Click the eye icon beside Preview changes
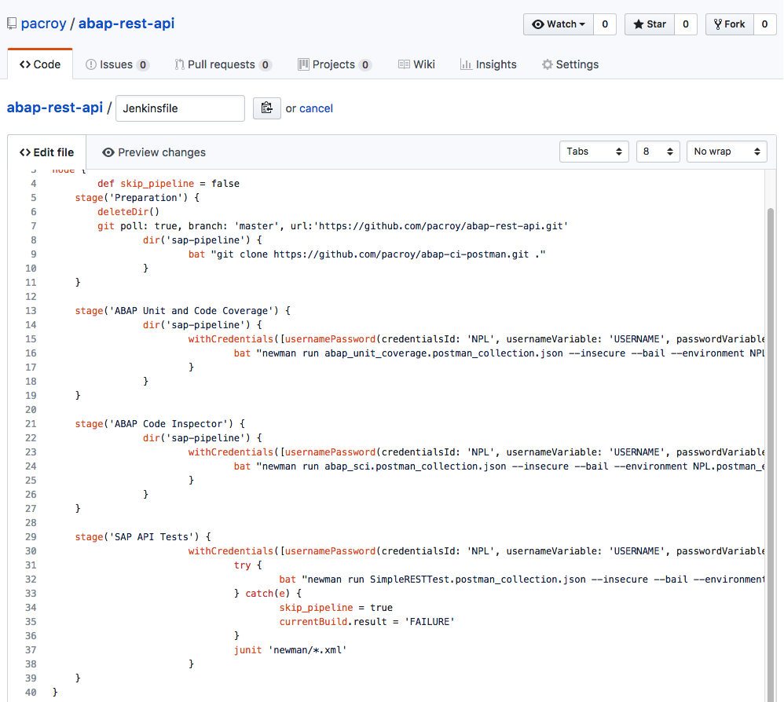This screenshot has height=702, width=784. pyautogui.click(x=109, y=152)
